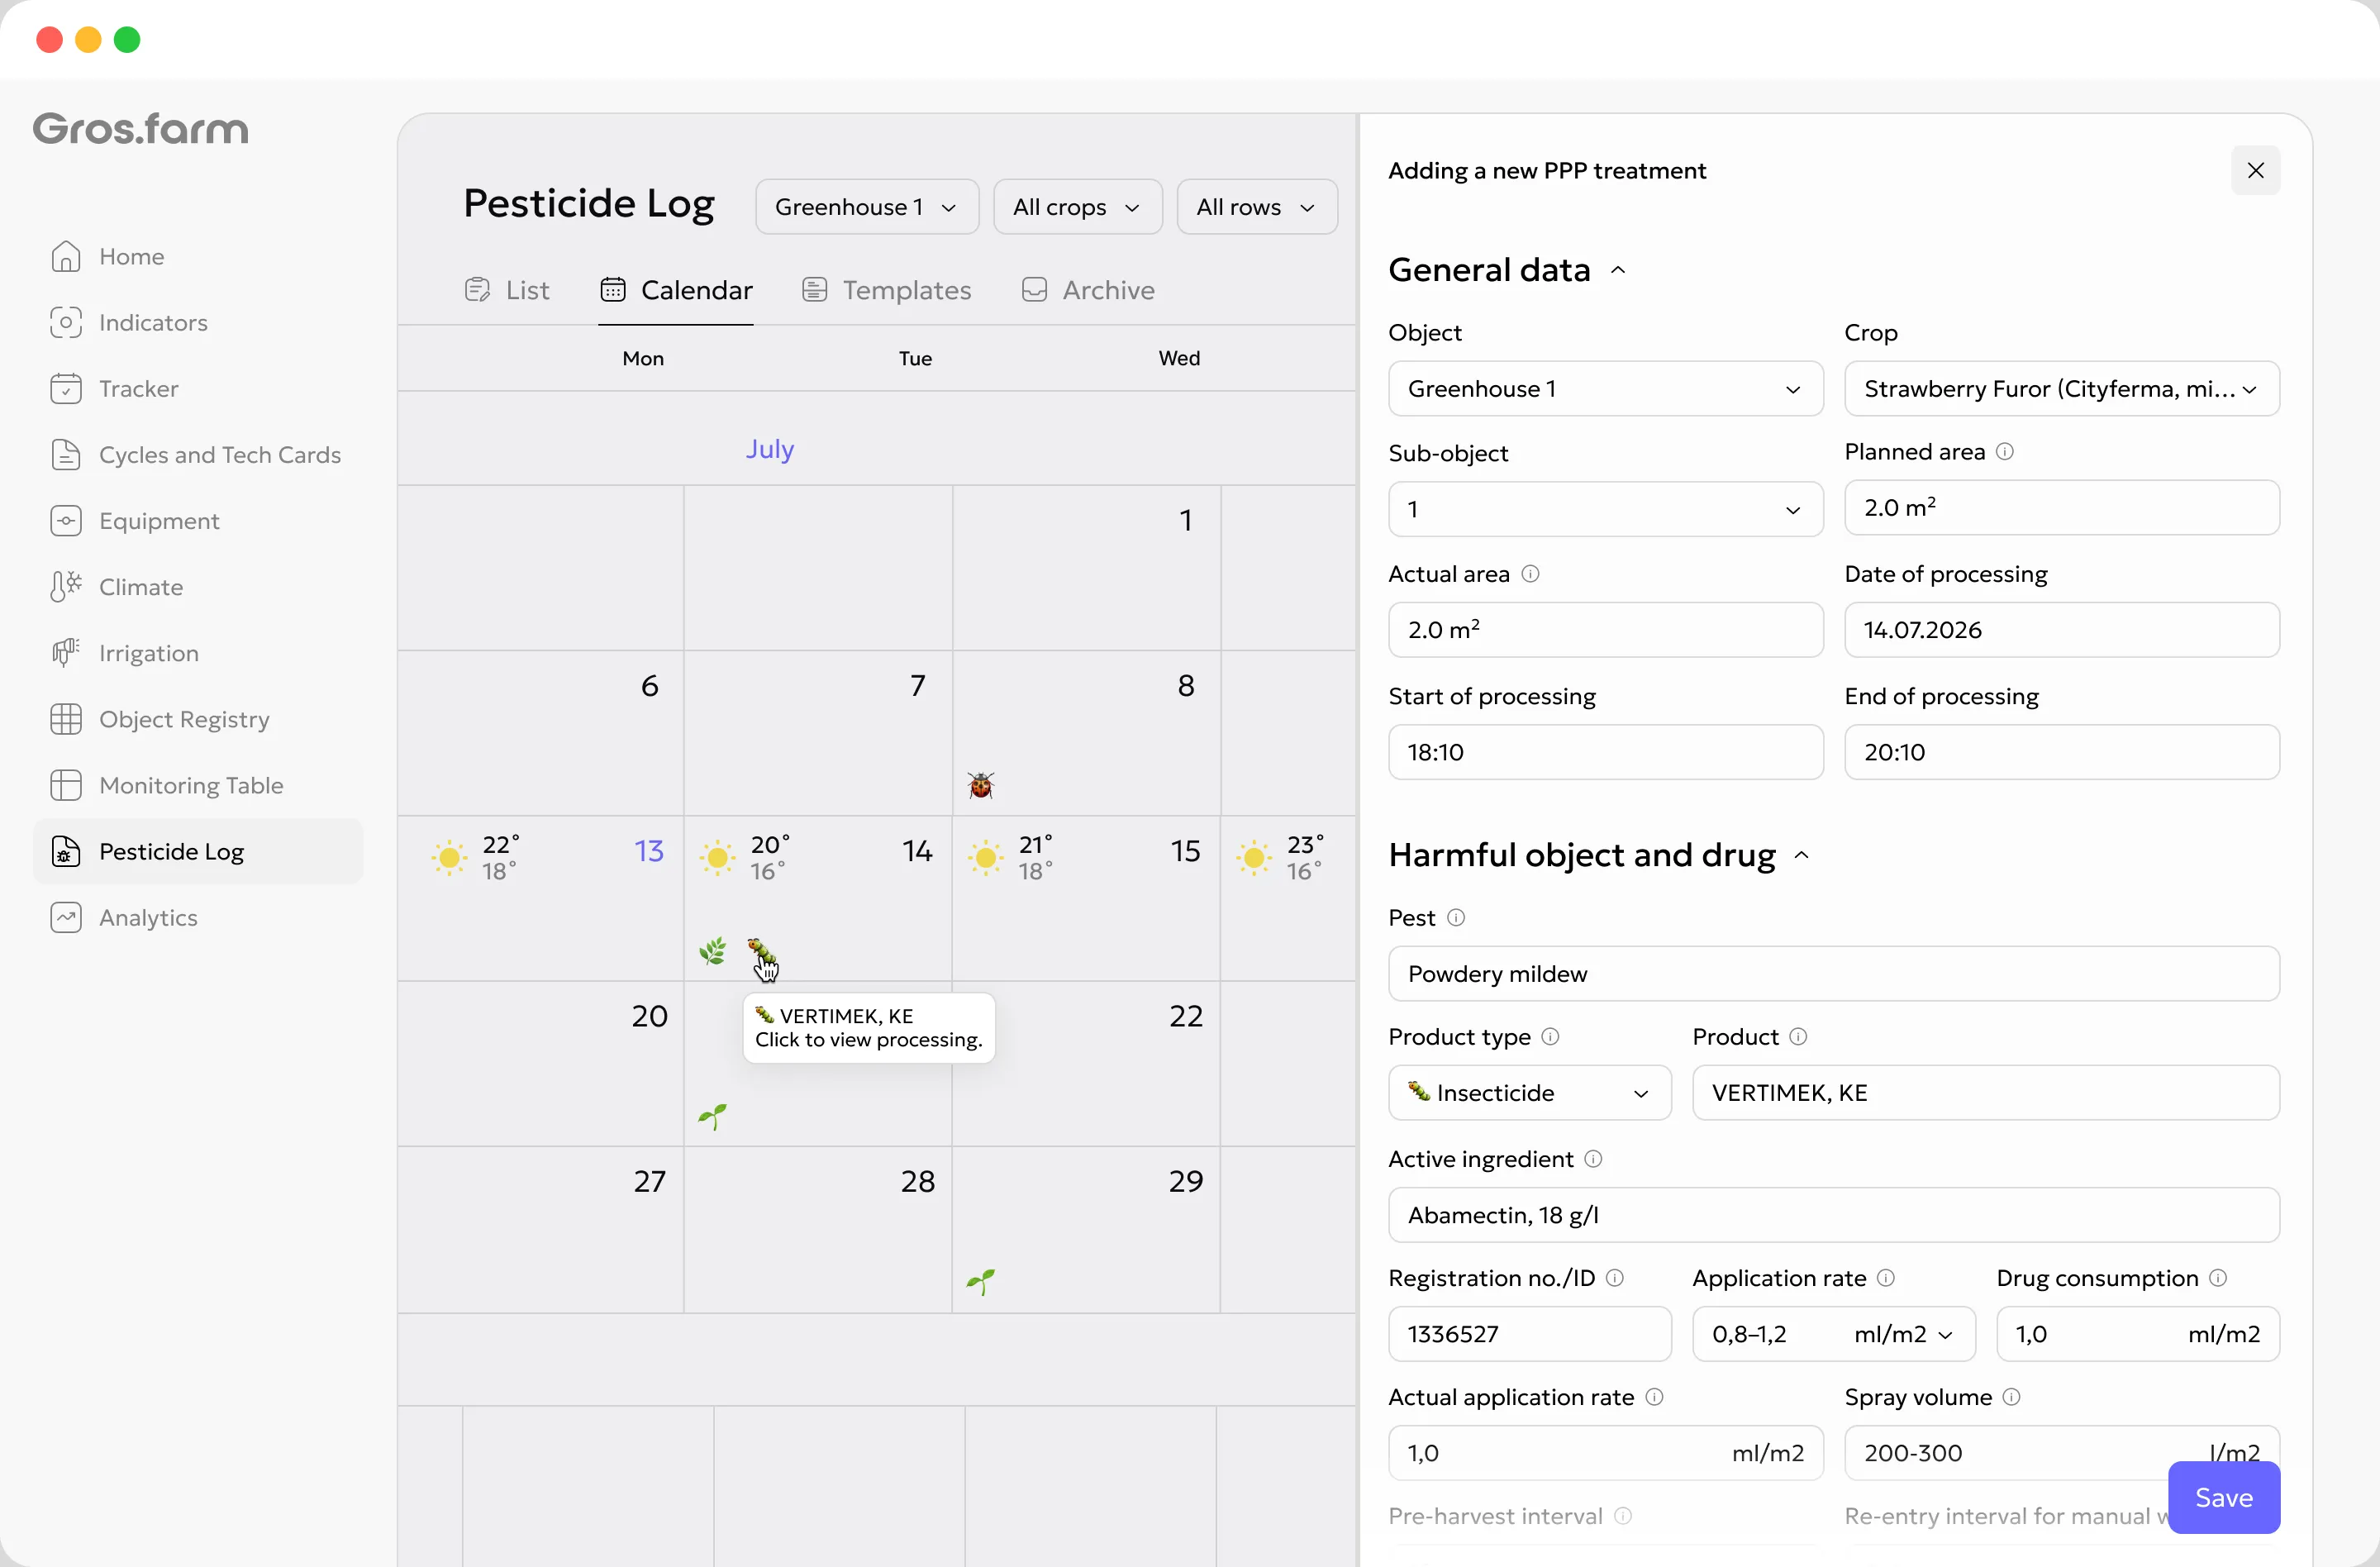Click the Drug consumption field
The image size is (2380, 1567).
(2138, 1334)
